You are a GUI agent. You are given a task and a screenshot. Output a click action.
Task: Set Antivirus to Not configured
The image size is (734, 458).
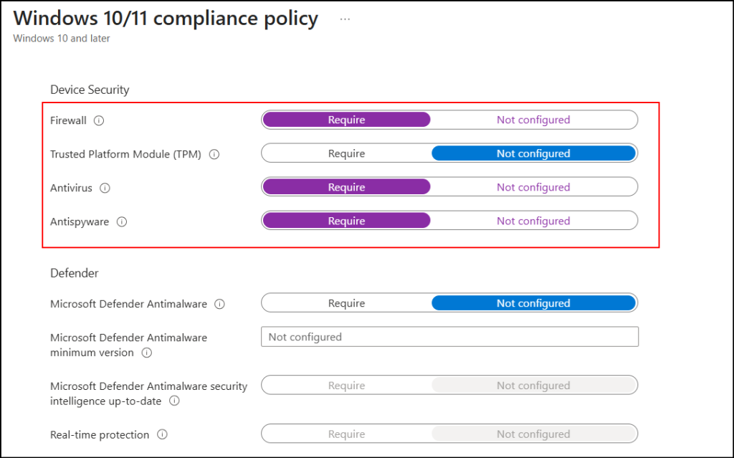click(x=533, y=187)
